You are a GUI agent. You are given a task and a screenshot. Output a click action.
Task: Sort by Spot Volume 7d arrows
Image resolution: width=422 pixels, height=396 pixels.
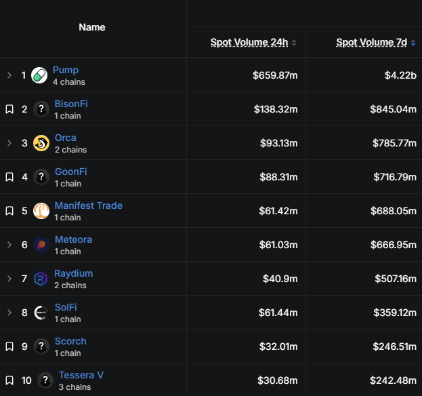[x=413, y=43]
